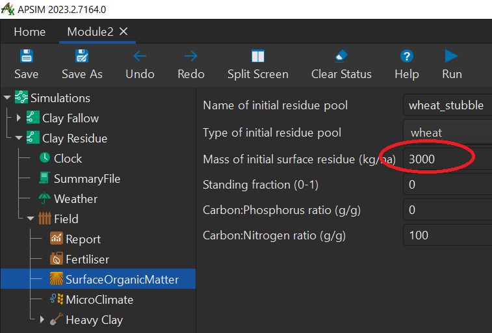Click the Help question mark icon

click(407, 57)
